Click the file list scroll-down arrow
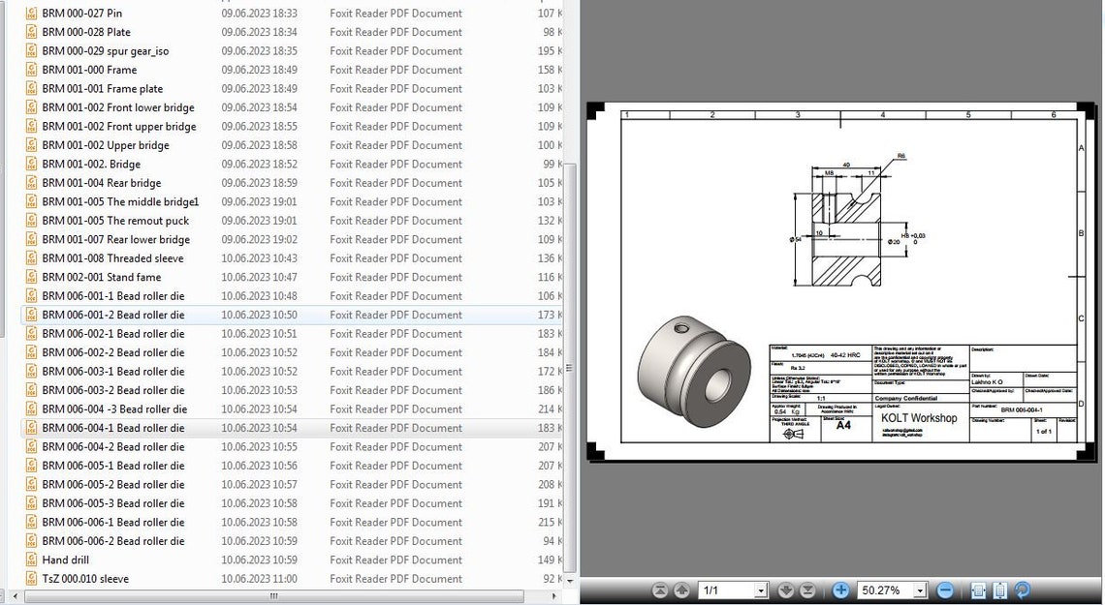This screenshot has height=605, width=1105. (569, 581)
